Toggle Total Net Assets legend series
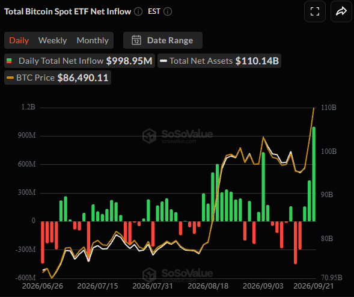354x297 pixels. tap(219, 61)
